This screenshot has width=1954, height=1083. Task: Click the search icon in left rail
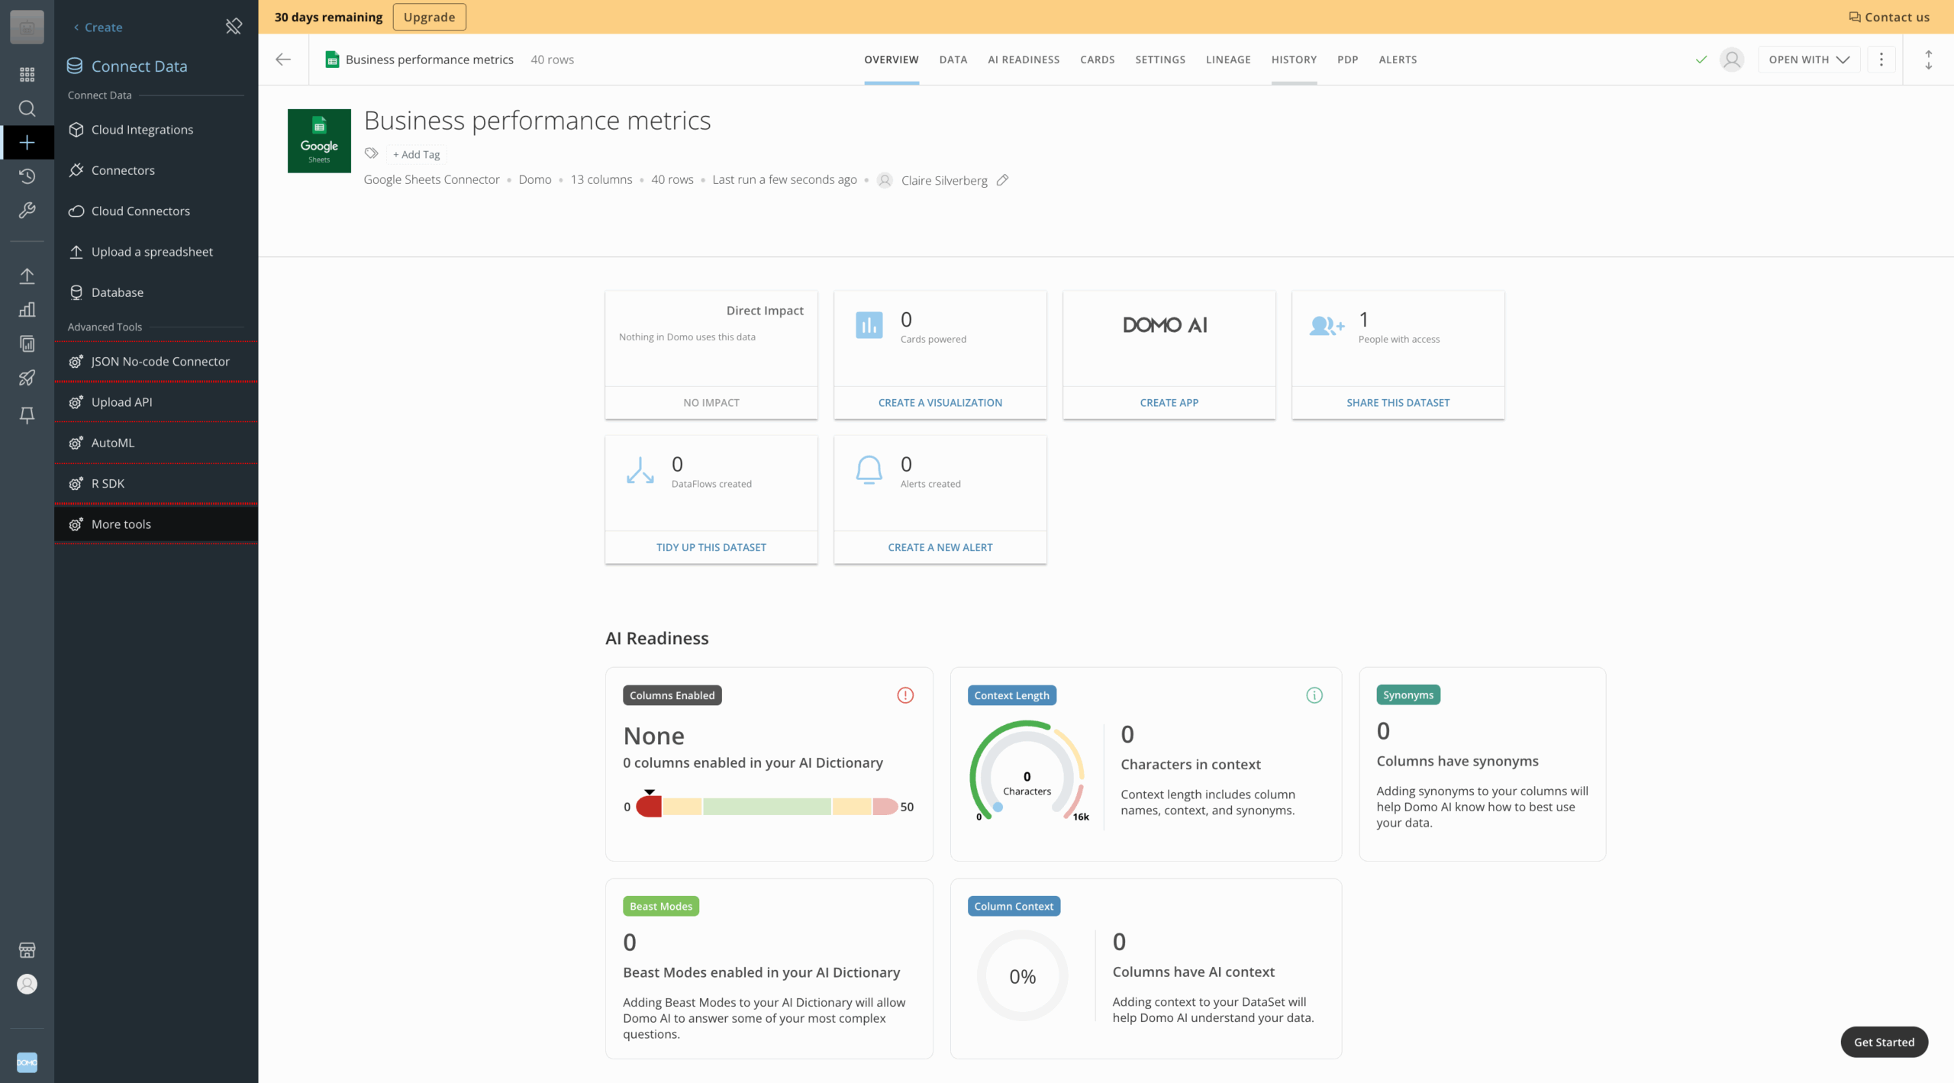(27, 108)
